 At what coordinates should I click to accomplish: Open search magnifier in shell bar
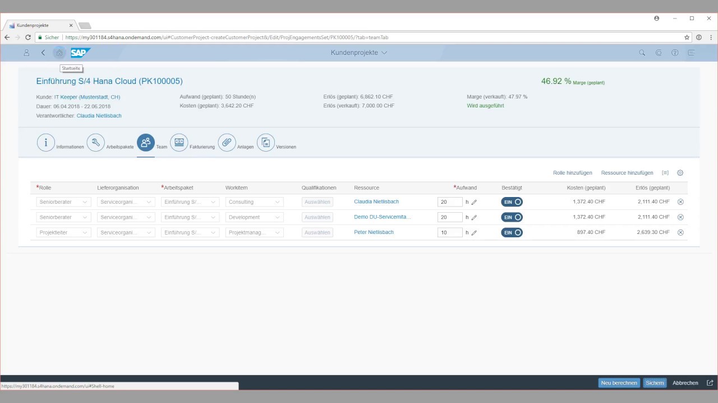tap(642, 53)
